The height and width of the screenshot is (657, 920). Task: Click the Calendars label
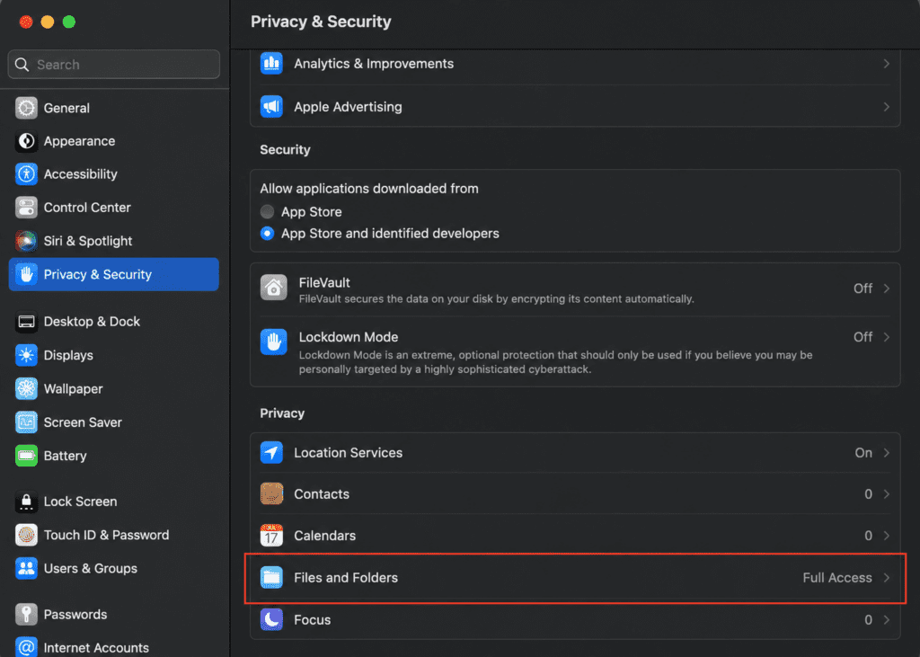click(x=324, y=536)
